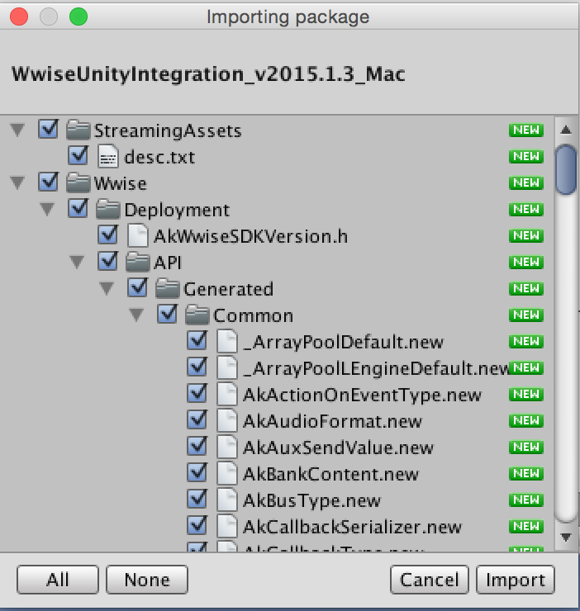The width and height of the screenshot is (580, 611).
Task: Click the _ArrayPoolLEngineDefault.new file icon
Action: 226,368
